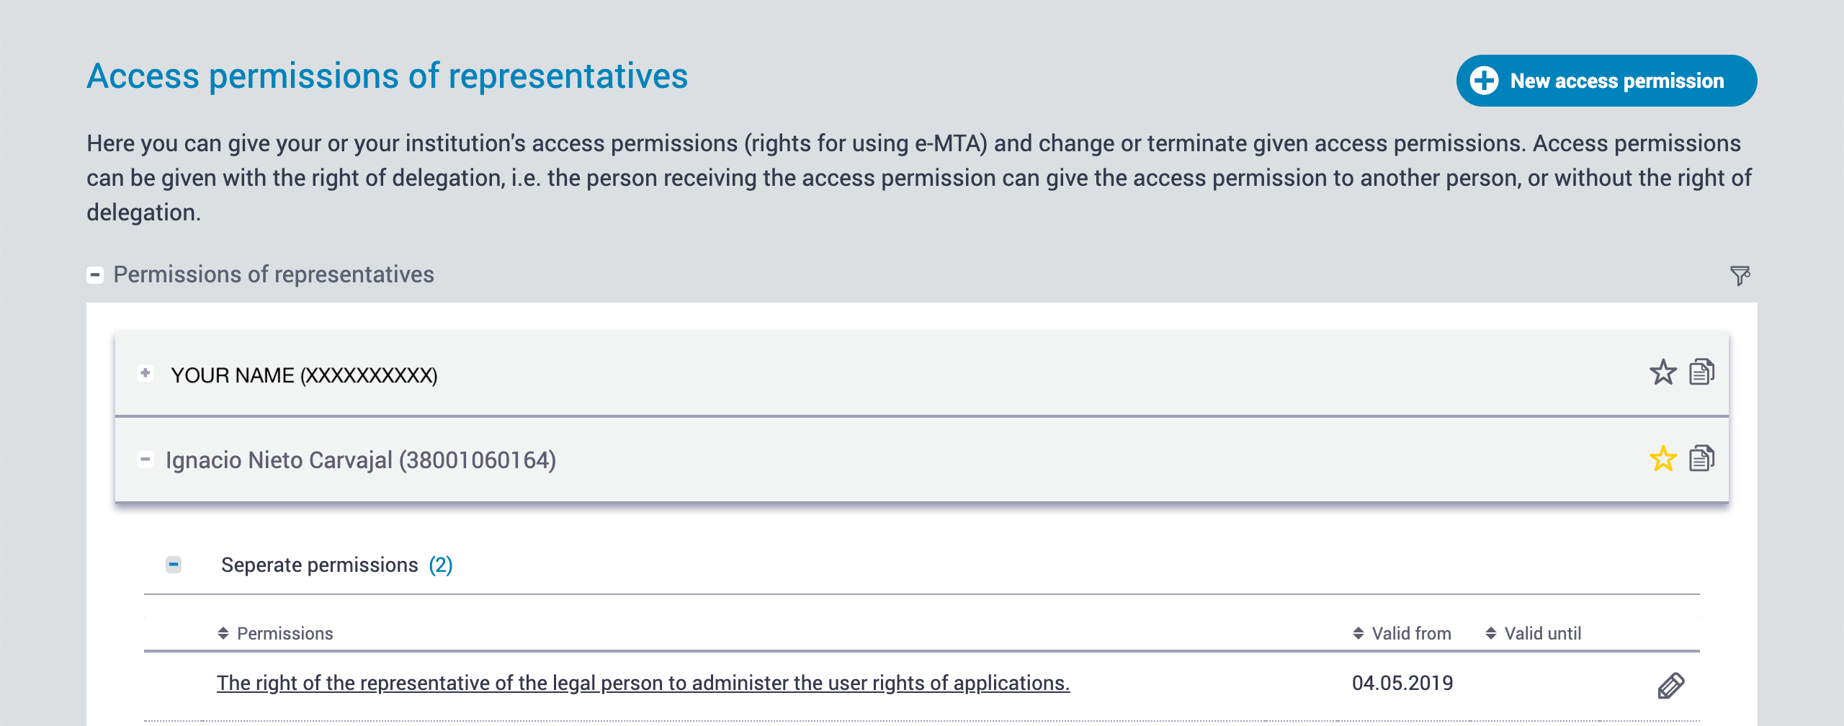Click the filter icon above the permissions list
Image resolution: width=1844 pixels, height=726 pixels.
point(1741,274)
